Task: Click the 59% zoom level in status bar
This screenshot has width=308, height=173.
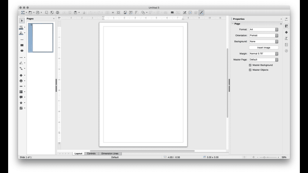Action: point(284,157)
